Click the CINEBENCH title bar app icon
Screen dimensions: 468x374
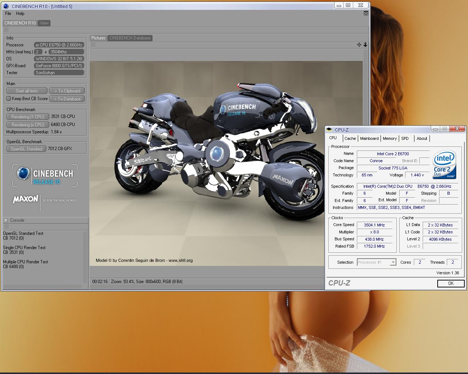pos(6,6)
